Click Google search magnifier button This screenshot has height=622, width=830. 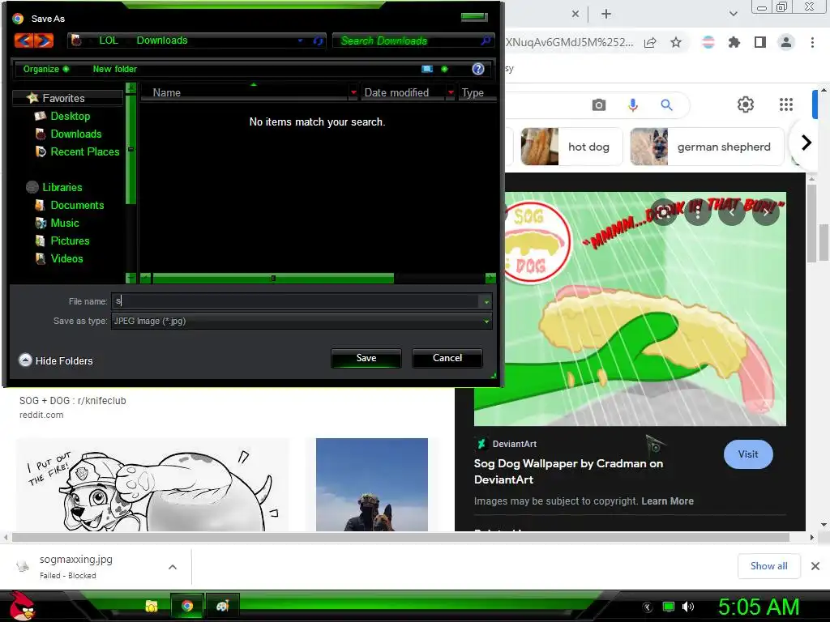pos(666,104)
